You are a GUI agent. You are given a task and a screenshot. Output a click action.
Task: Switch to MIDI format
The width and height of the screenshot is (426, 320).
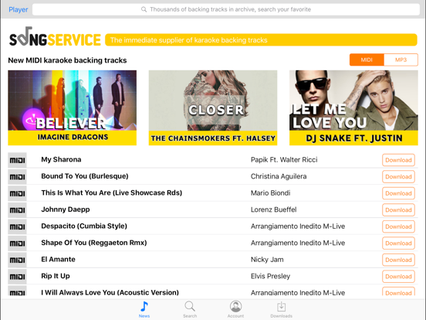tap(367, 60)
